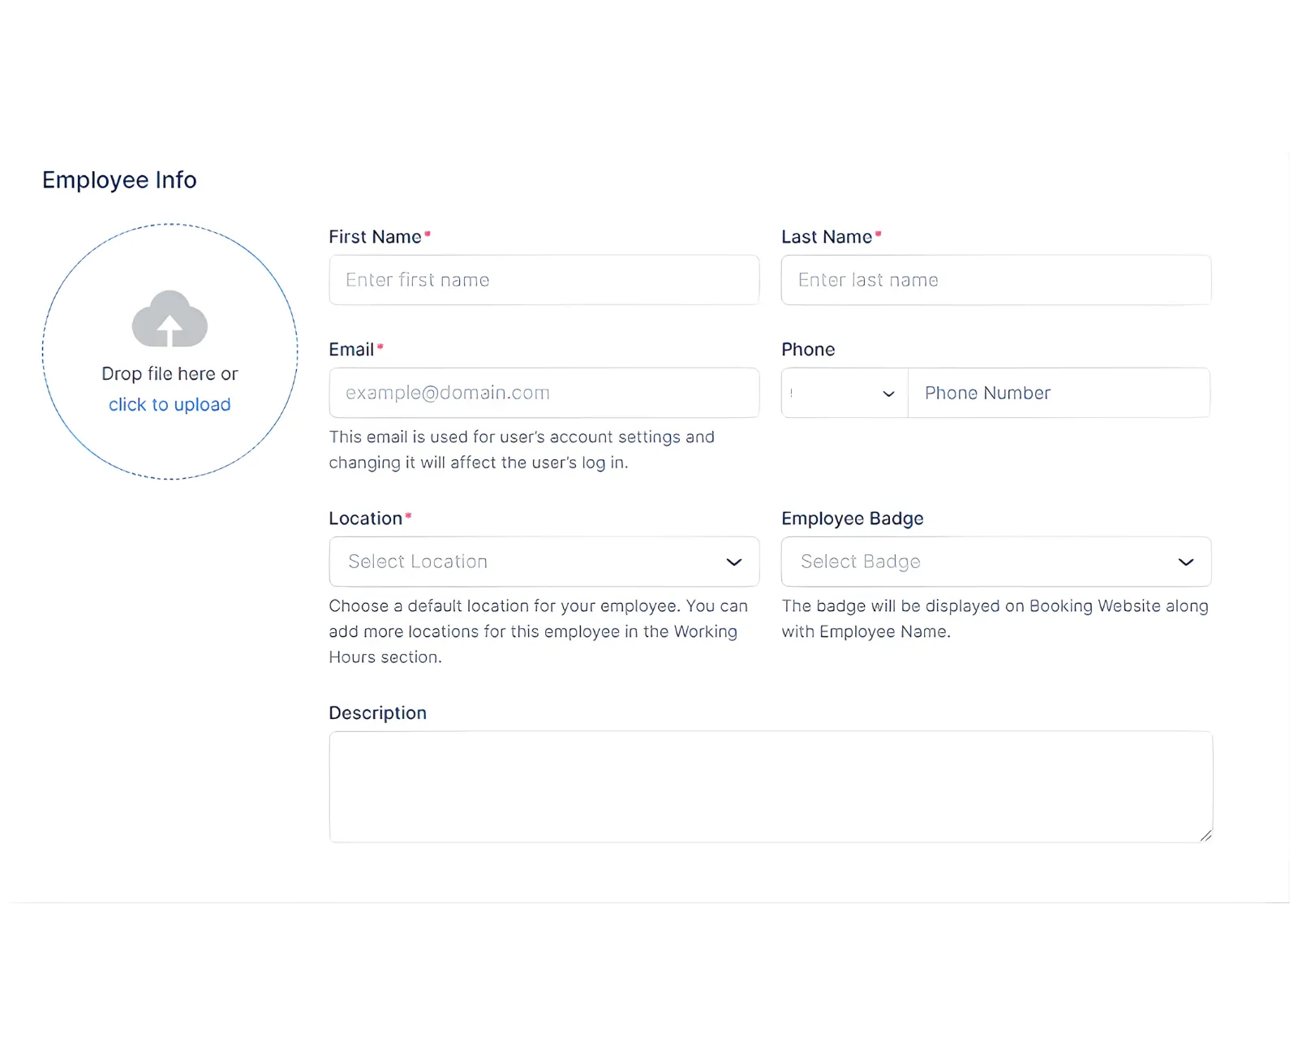Click the click to upload link

tap(169, 403)
